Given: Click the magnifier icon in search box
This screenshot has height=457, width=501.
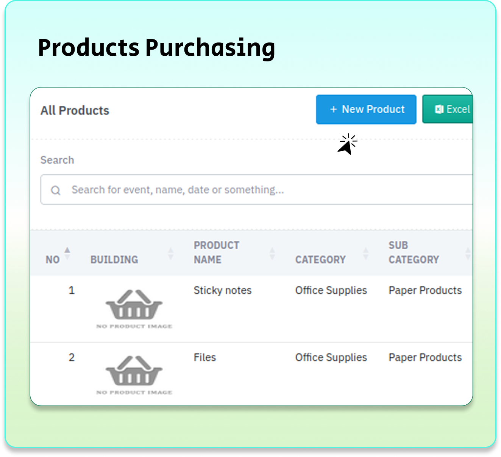Looking at the screenshot, I should pyautogui.click(x=56, y=190).
